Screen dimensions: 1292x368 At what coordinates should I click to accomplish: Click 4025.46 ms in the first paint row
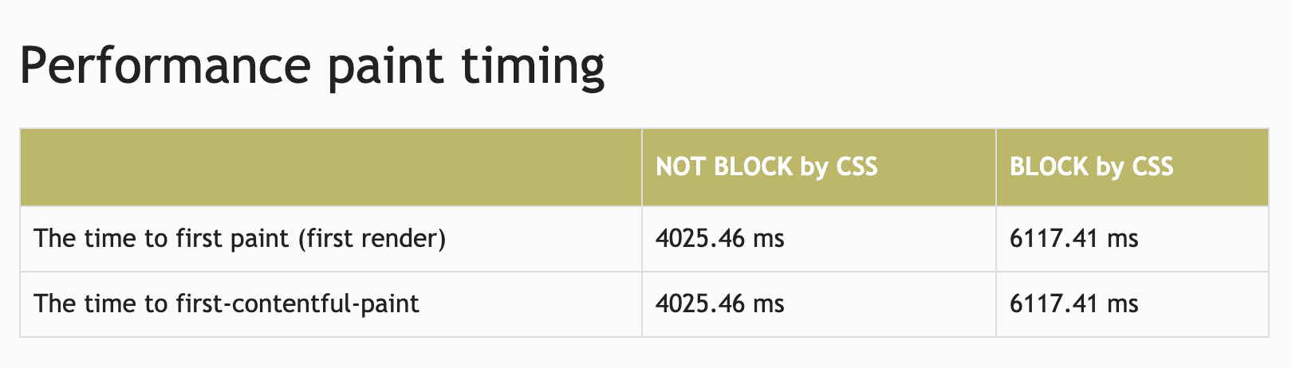[720, 238]
